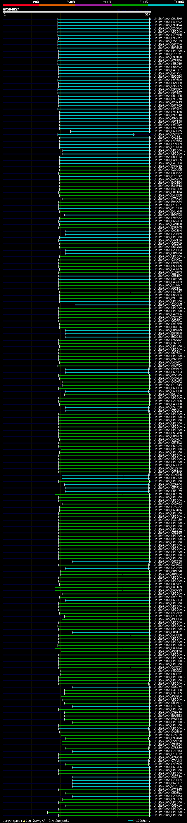
Task: Open hit UniRef100_A7PHK5
Action: (168, 35)
